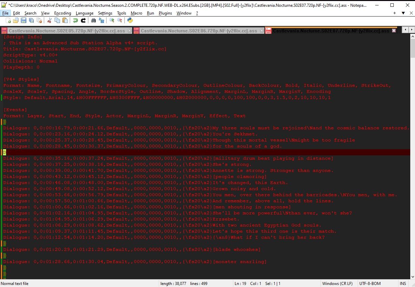Click scrollbar down arrow in editor
Image resolution: width=415 pixels, height=287 pixels.
click(412, 276)
